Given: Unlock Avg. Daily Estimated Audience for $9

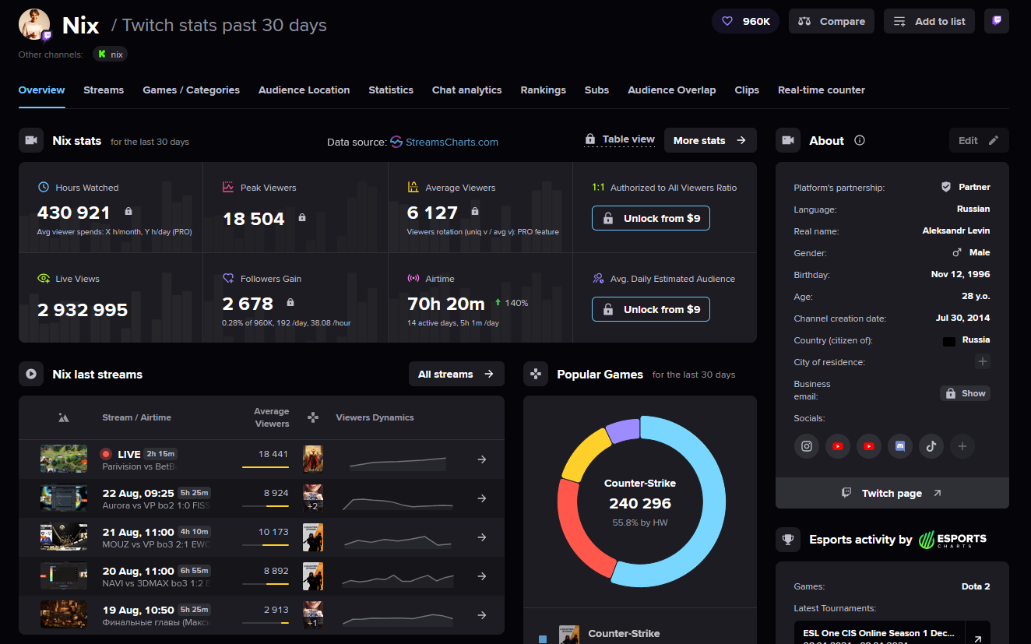Looking at the screenshot, I should click(x=651, y=309).
